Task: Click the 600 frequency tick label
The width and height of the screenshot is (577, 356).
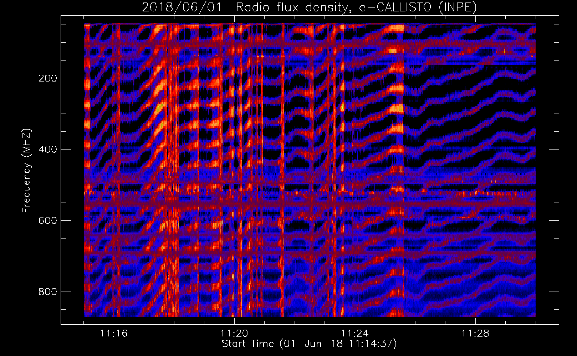Action: coord(48,221)
